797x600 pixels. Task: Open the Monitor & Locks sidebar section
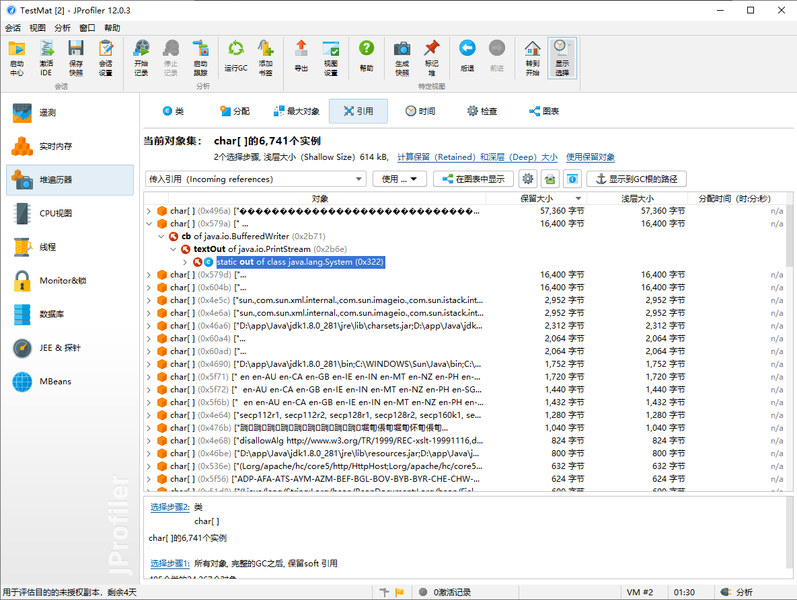click(x=70, y=280)
